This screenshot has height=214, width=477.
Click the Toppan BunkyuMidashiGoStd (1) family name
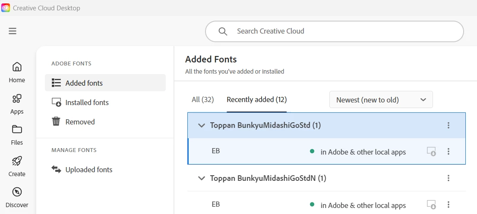[x=265, y=125]
